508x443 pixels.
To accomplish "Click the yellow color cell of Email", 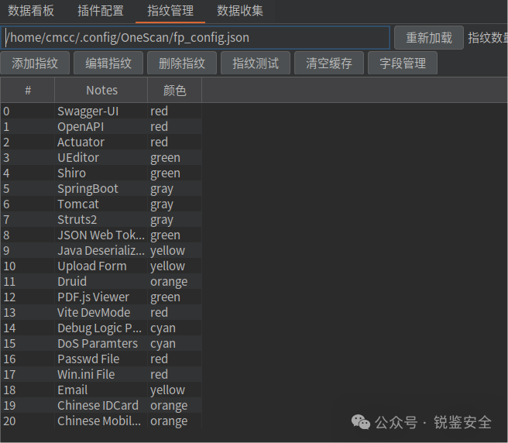I will click(x=175, y=390).
